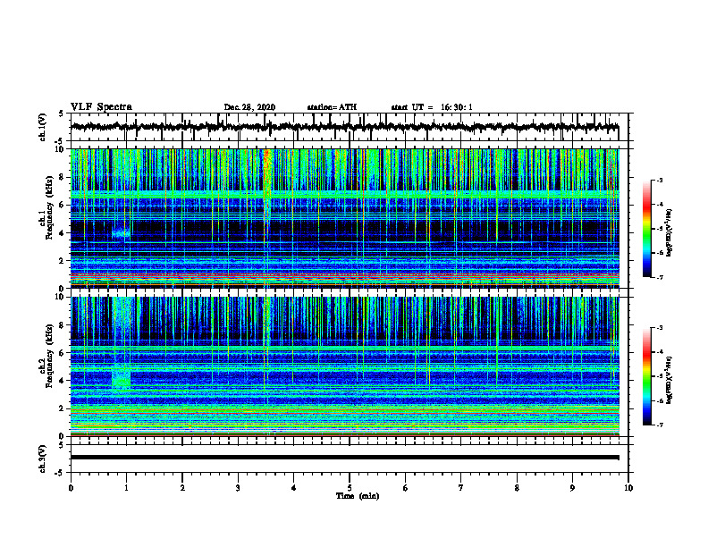Click the '-7' label on ch.1 color bar
The height and width of the screenshot is (547, 708).
(x=659, y=277)
